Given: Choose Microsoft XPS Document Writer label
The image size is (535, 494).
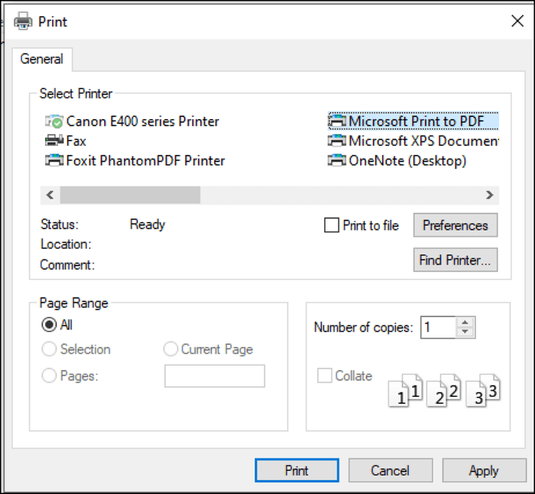Looking at the screenshot, I should tap(423, 140).
